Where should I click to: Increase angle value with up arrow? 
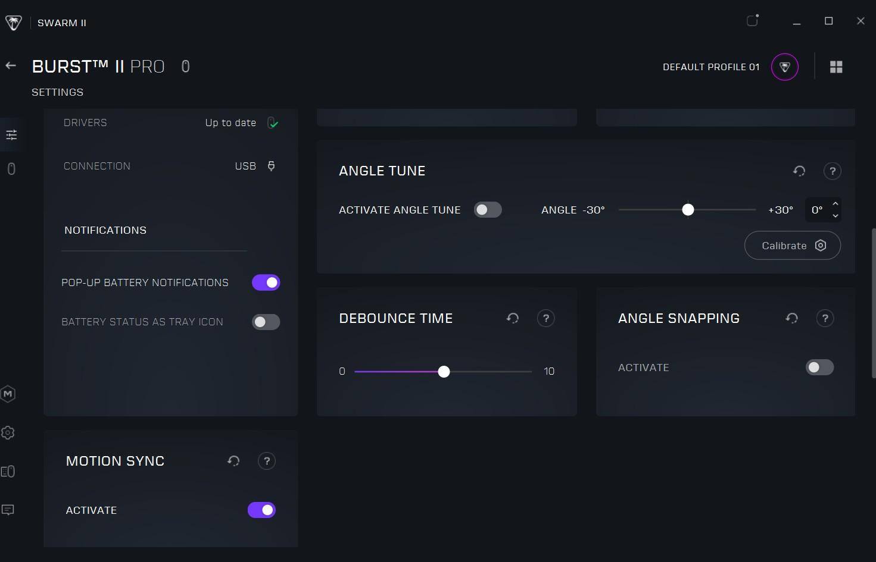click(x=835, y=204)
